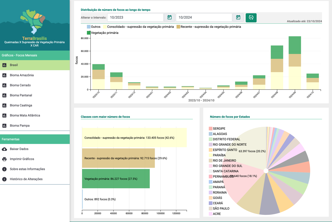
Task: Click the printer icon for Imprimir Gráficos
Action: click(4, 159)
